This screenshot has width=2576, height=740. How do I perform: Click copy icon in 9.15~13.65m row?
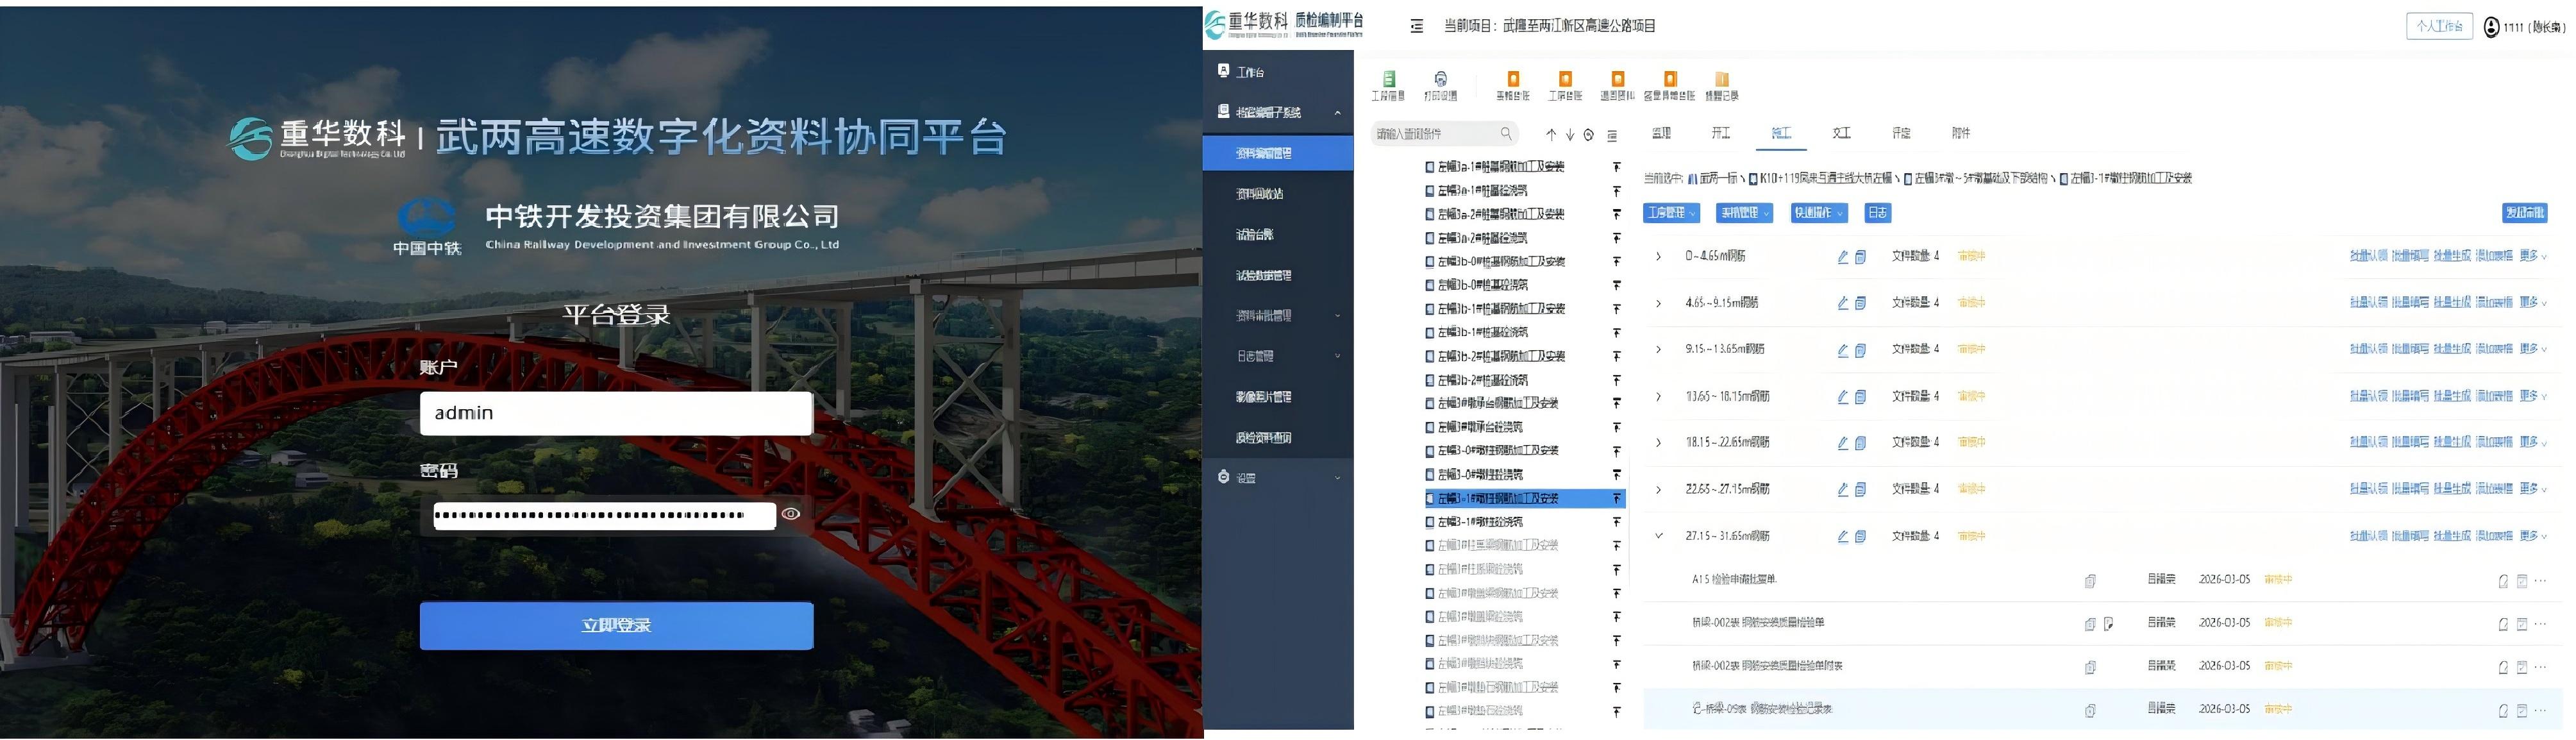(x=1860, y=350)
